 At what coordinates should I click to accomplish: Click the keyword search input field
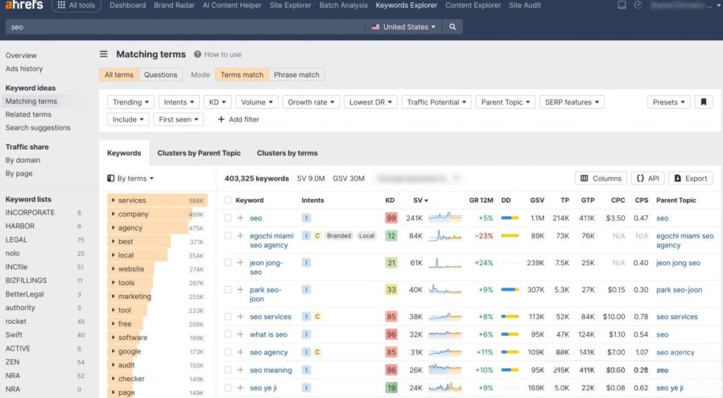pyautogui.click(x=185, y=27)
